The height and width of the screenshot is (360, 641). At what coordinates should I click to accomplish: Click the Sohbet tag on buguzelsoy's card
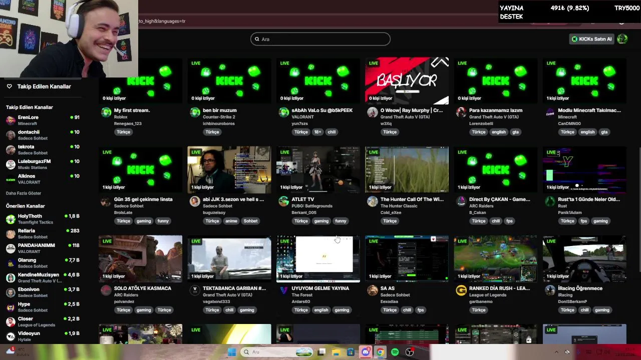pyautogui.click(x=250, y=221)
